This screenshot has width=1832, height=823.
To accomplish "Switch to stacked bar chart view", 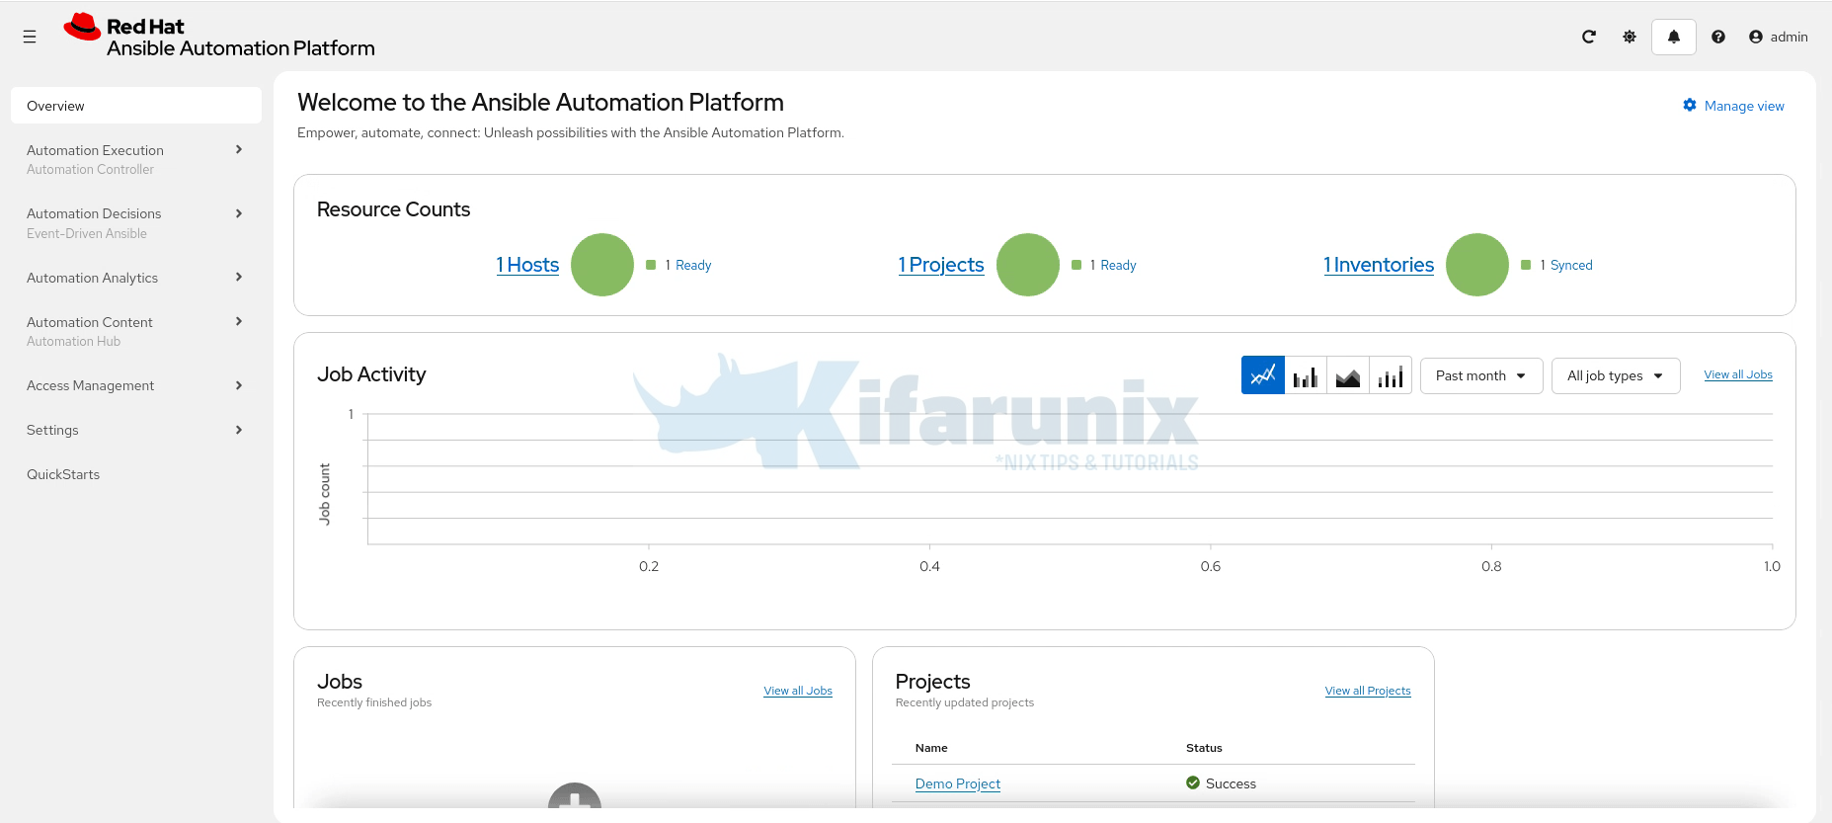I will [1391, 375].
